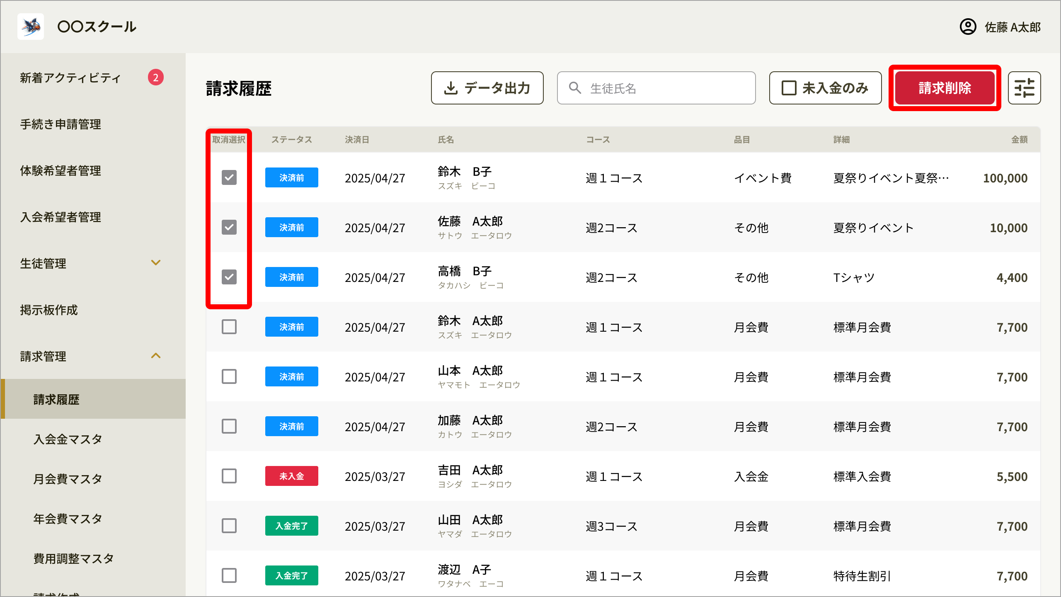Click the データ出力 button
The width and height of the screenshot is (1061, 597).
[x=487, y=88]
